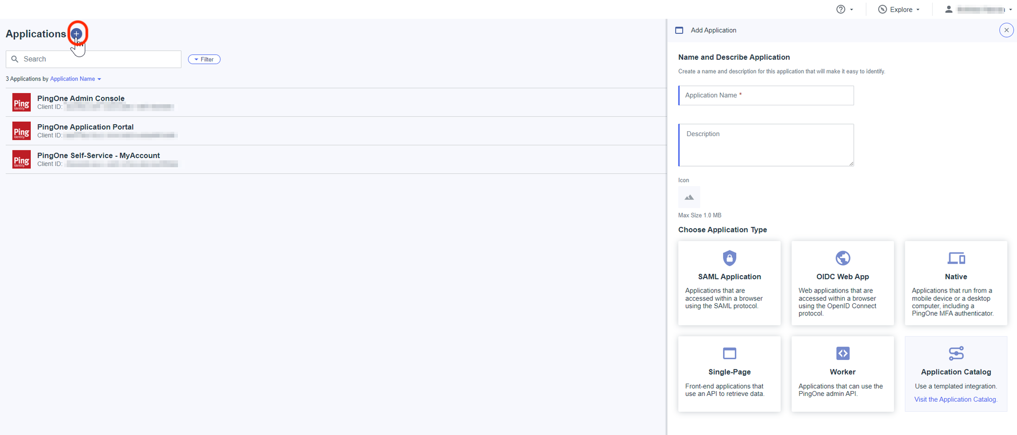Click the Description text area

click(766, 145)
